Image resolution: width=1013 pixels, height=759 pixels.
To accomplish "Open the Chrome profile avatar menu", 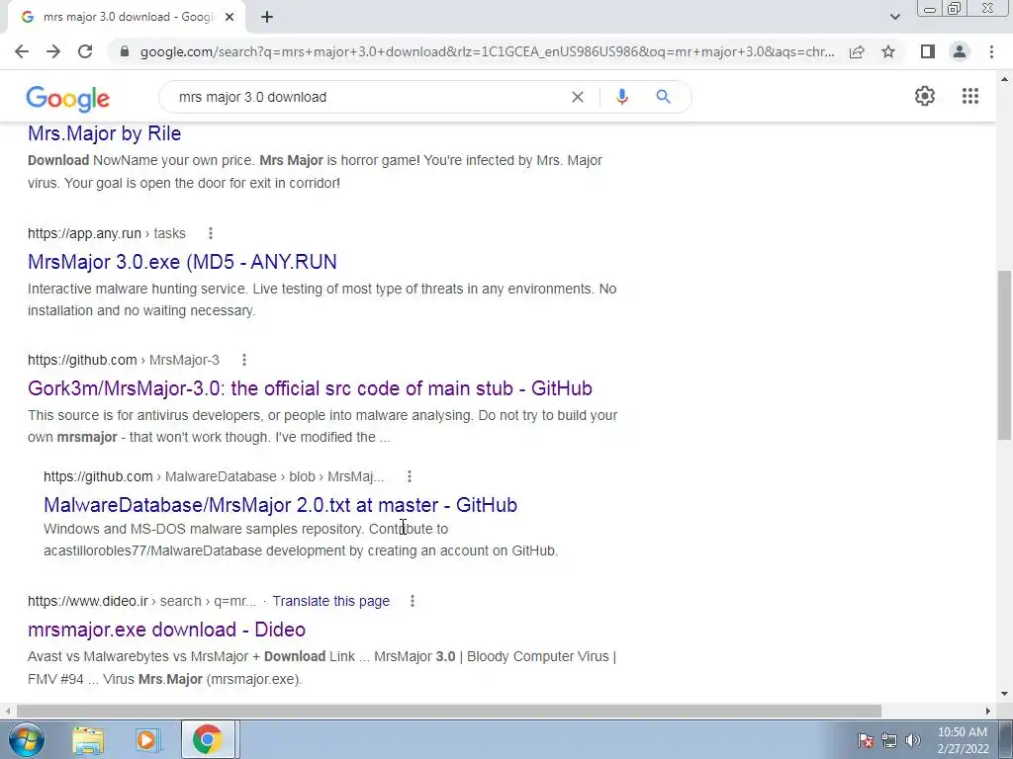I will click(960, 51).
